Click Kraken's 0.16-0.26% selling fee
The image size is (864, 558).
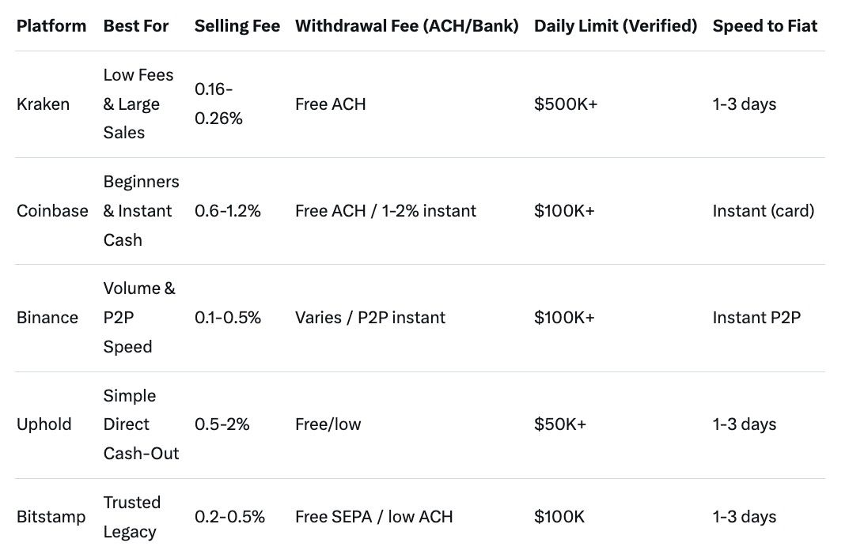point(218,104)
